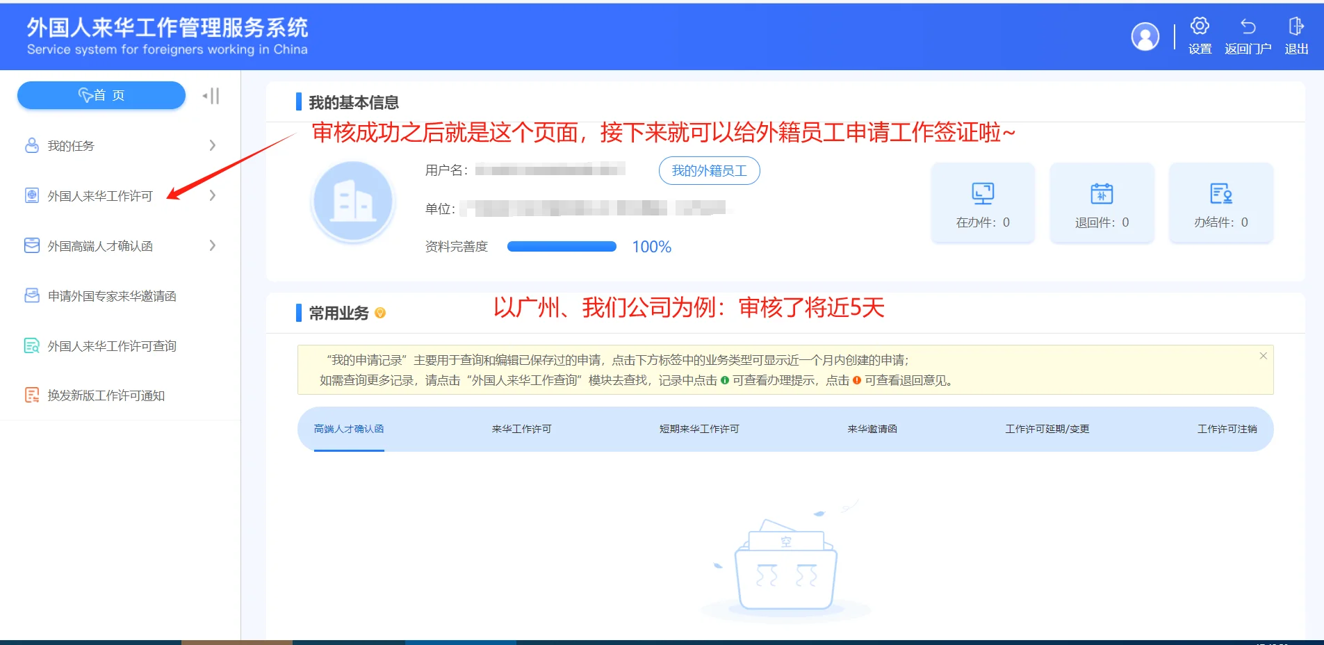This screenshot has width=1324, height=645.
Task: Click the user avatar icon
Action: click(1145, 36)
